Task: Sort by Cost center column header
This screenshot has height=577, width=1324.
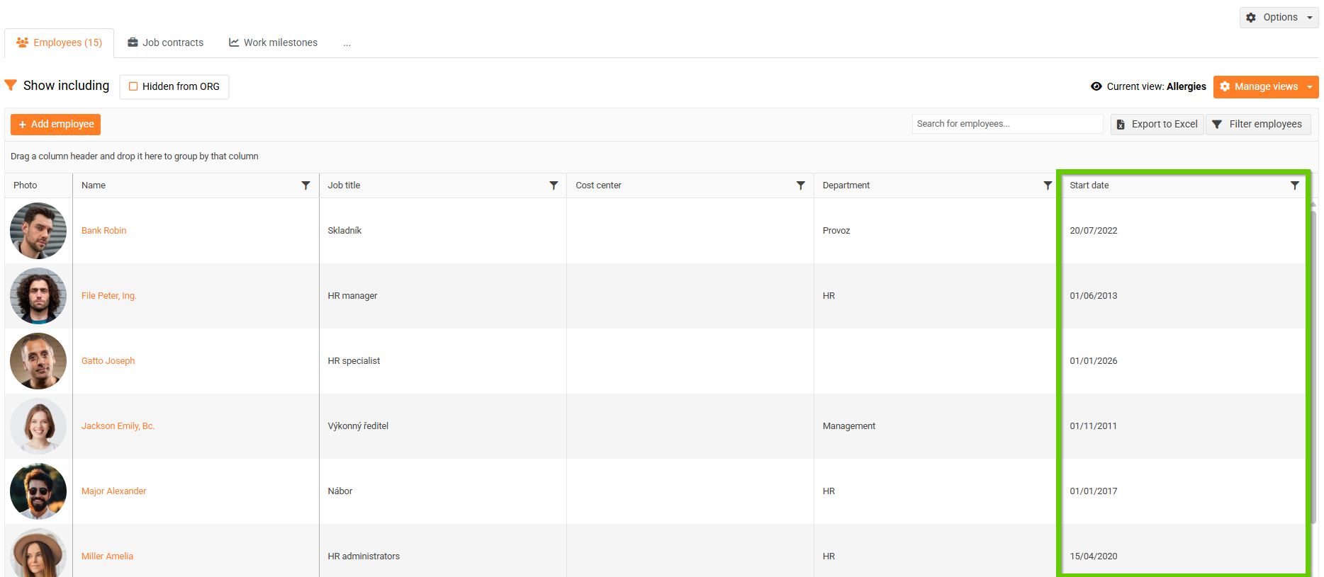Action: [x=598, y=185]
